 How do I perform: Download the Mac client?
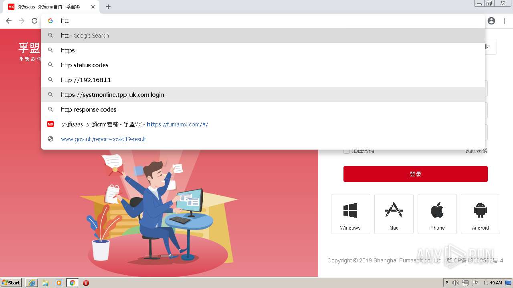tap(394, 214)
